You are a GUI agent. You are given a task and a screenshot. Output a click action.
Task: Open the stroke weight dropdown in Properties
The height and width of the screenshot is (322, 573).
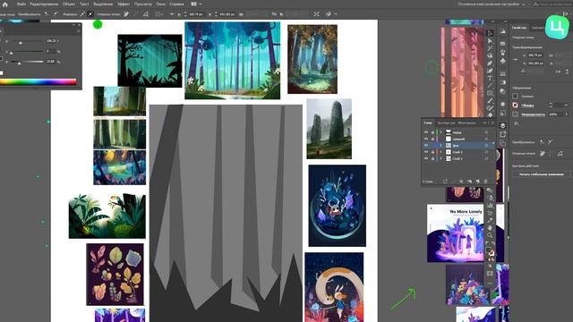coord(566,106)
